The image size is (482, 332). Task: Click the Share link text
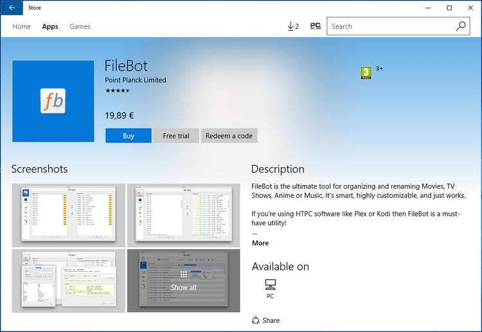tap(271, 320)
